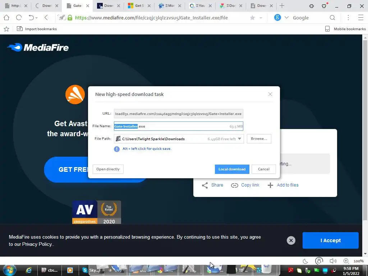
Task: Click the Share link on MediaFire page
Action: coord(212,185)
